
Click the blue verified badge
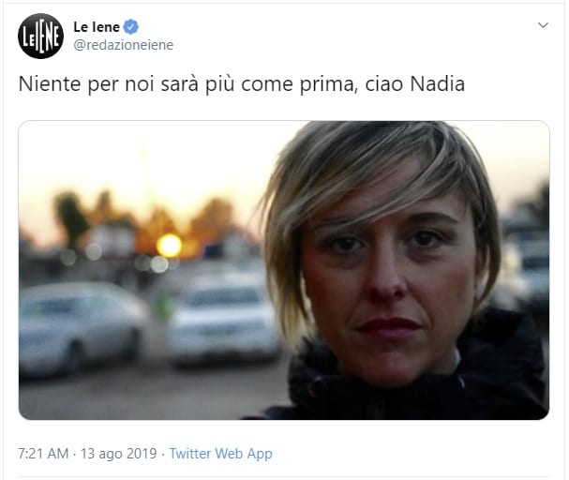pos(130,27)
